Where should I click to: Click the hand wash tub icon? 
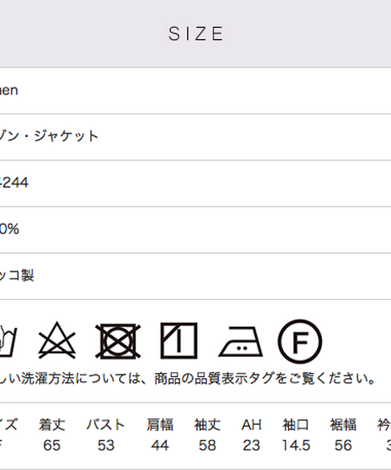(8, 341)
